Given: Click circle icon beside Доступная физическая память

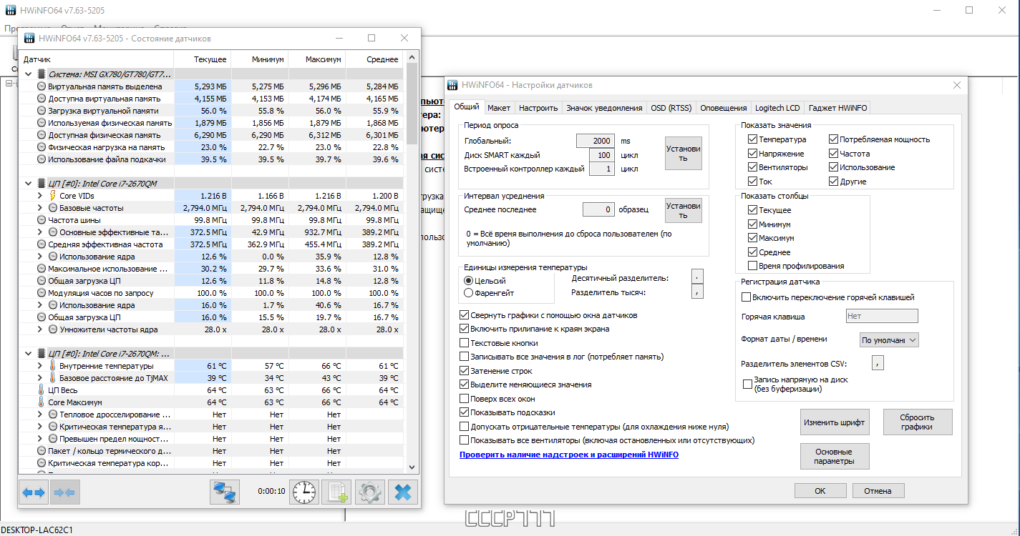Looking at the screenshot, I should pyautogui.click(x=42, y=134).
